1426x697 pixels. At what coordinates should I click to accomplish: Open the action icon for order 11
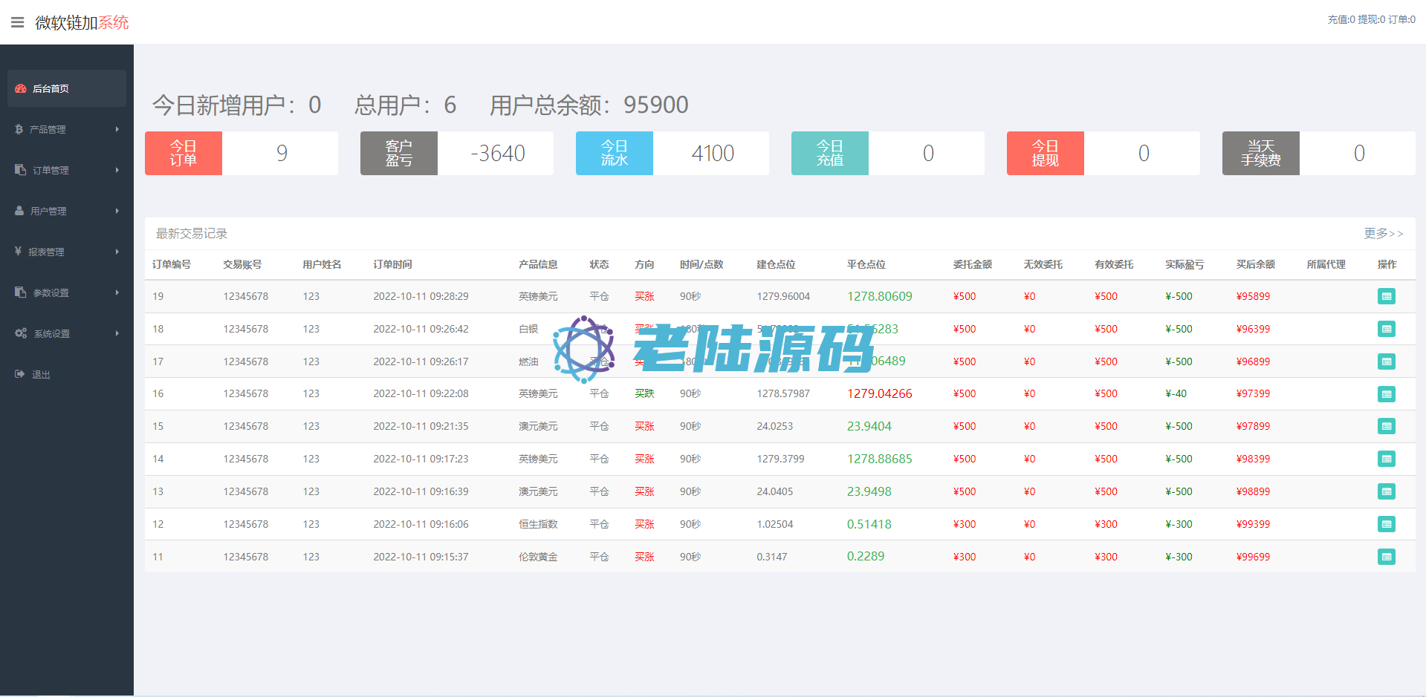[1386, 557]
